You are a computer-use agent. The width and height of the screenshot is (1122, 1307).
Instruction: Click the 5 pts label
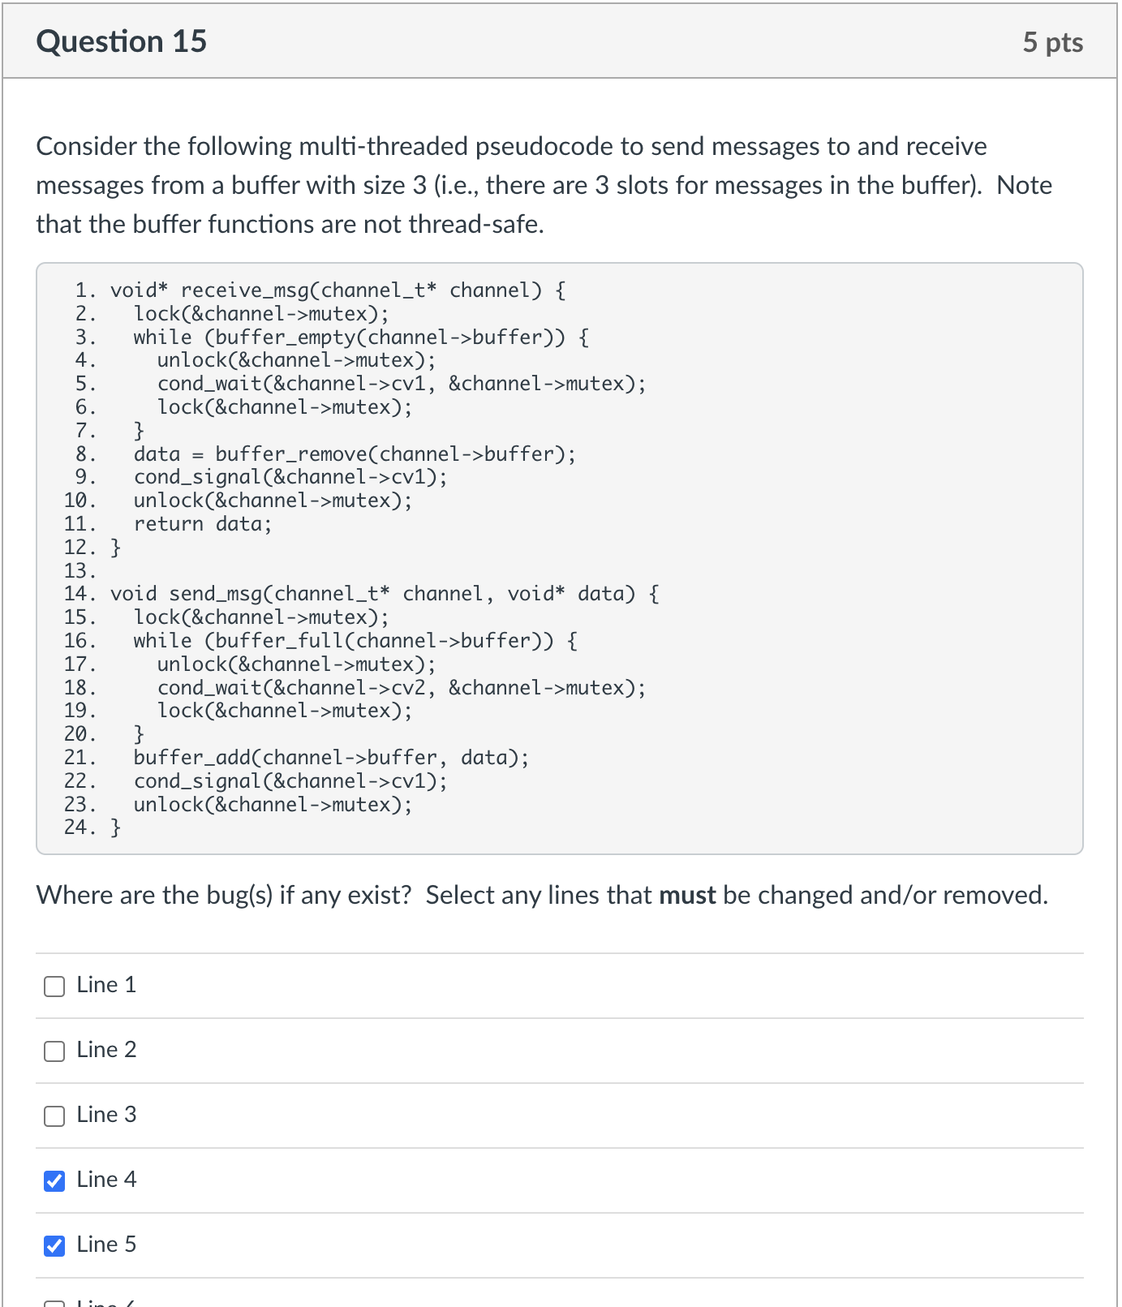[x=1053, y=42]
